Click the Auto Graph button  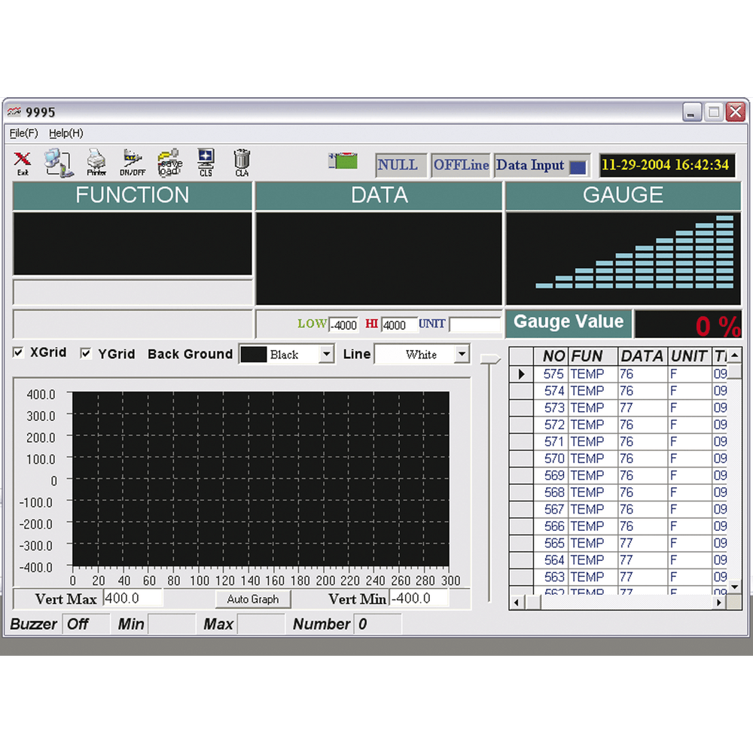pos(252,599)
